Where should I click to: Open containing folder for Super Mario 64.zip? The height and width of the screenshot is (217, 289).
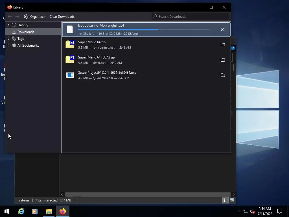click(223, 44)
